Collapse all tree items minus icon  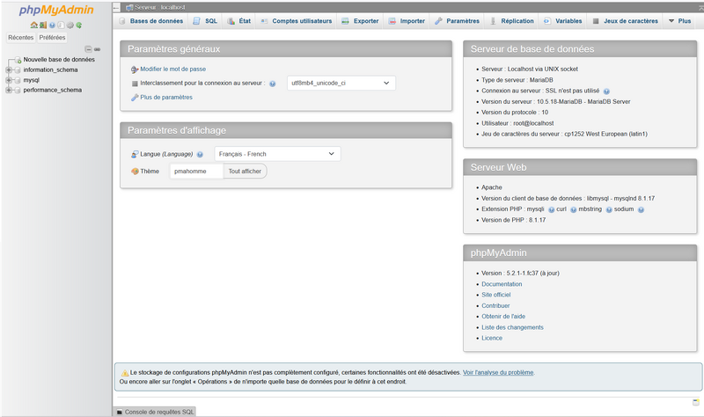(x=89, y=49)
